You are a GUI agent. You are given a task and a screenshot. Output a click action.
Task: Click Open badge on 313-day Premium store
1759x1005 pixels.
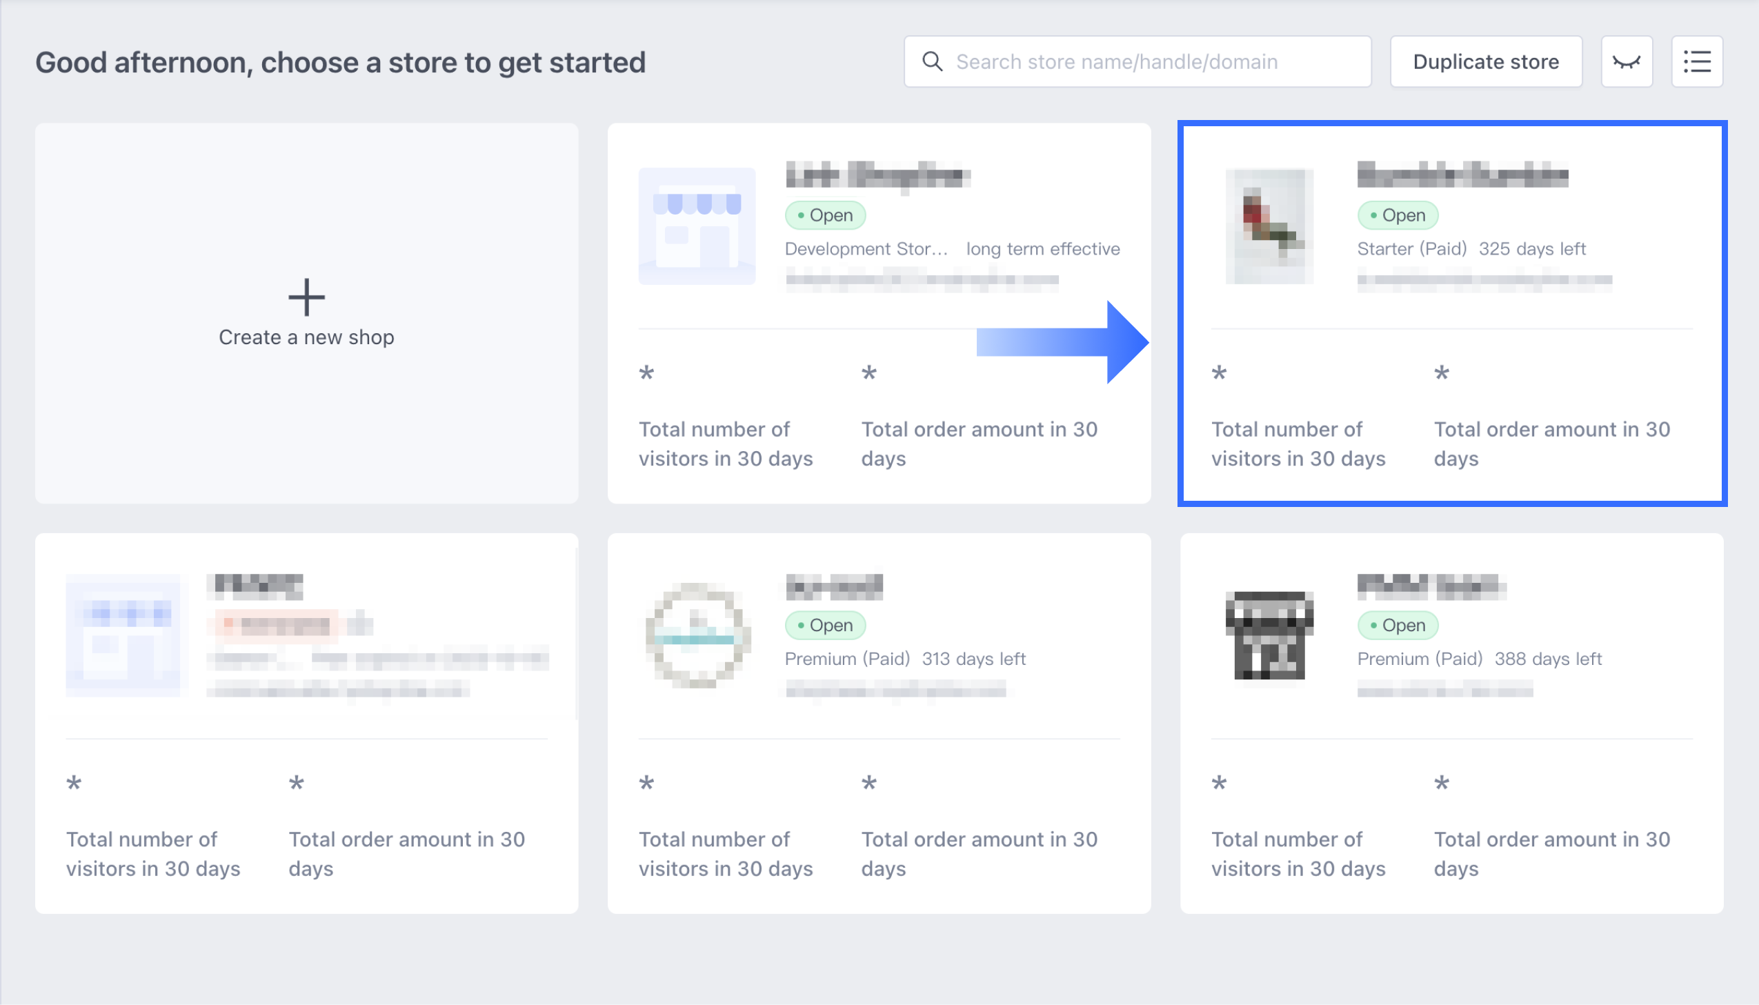click(825, 626)
